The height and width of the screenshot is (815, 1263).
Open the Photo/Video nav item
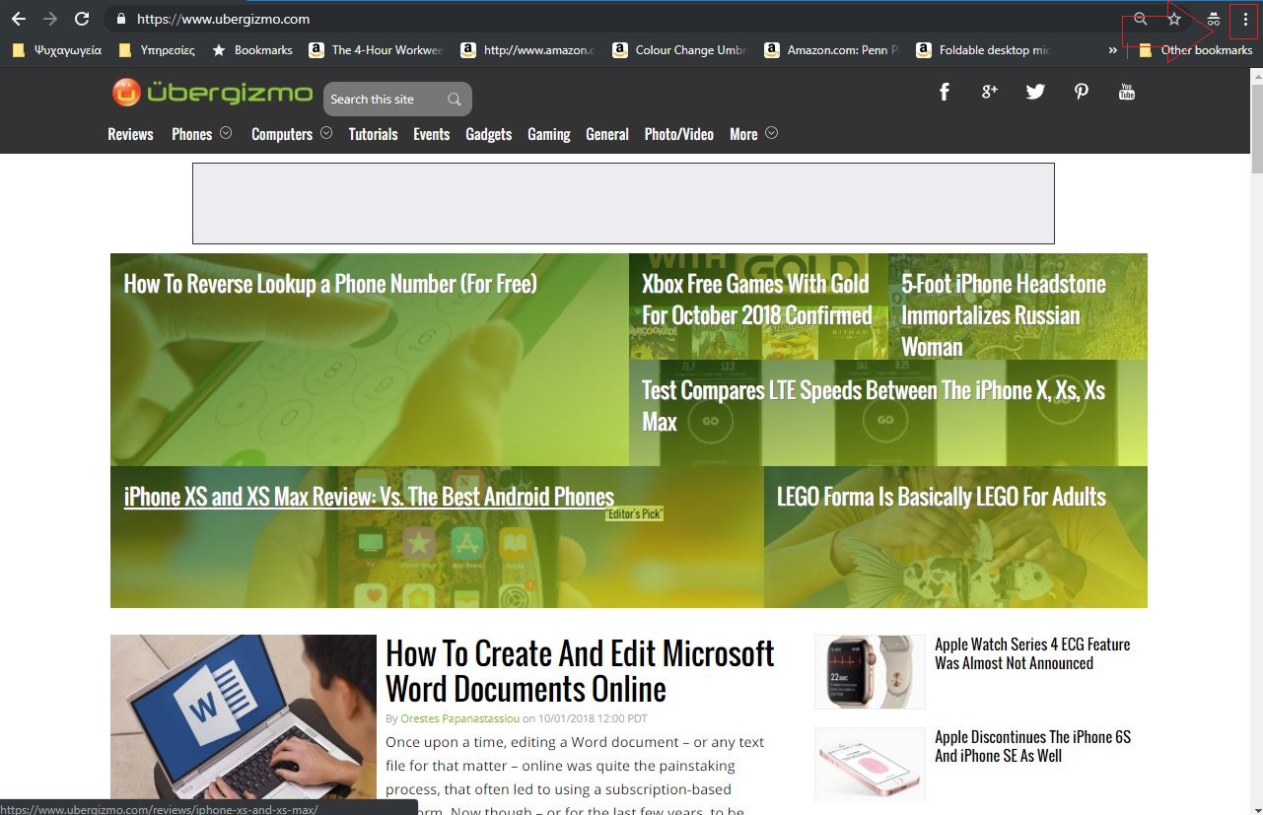point(679,134)
